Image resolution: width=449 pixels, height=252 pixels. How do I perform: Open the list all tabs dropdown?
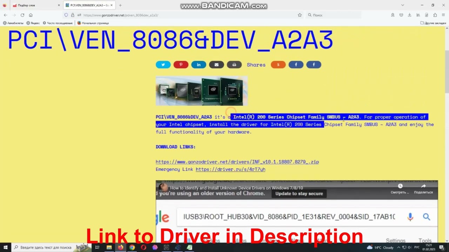[x=403, y=5]
